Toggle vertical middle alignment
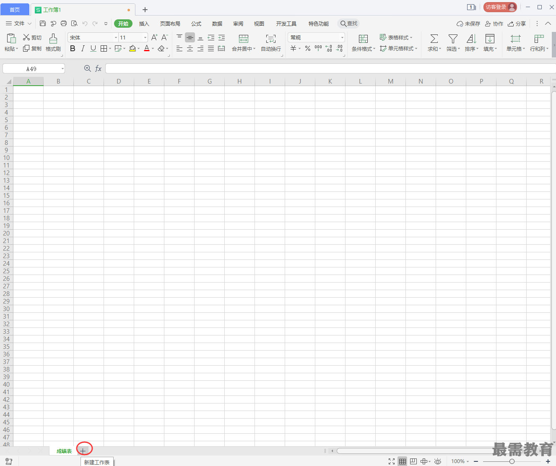 pos(190,37)
